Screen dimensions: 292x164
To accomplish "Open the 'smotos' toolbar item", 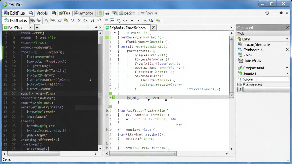I will pos(84,13).
